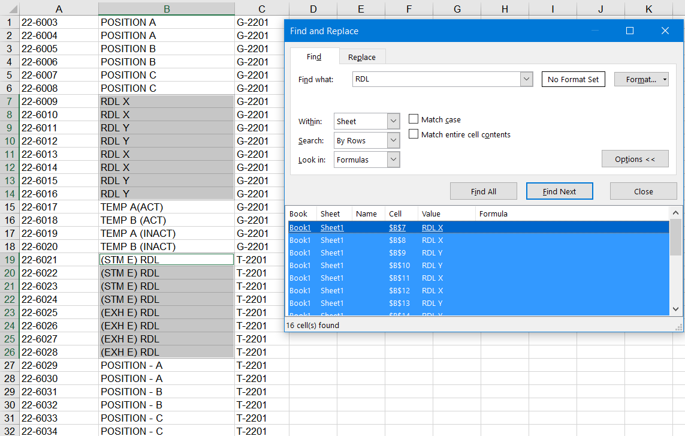Select column B header
Viewport: 685px width, 436px height.
click(x=167, y=9)
